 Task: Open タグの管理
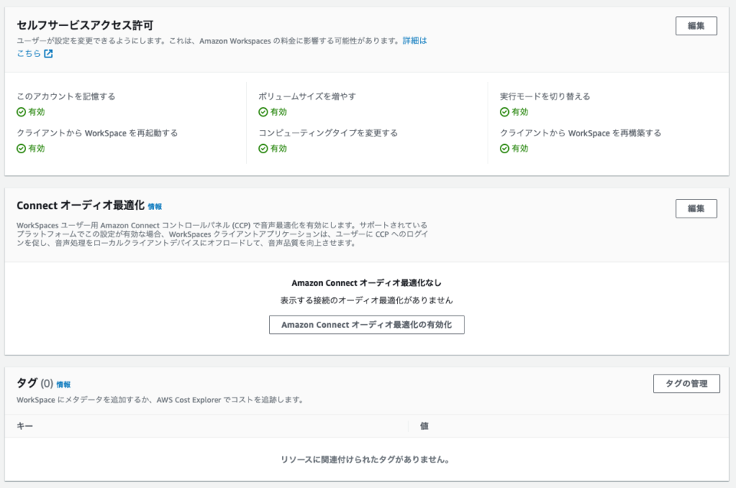(x=686, y=384)
